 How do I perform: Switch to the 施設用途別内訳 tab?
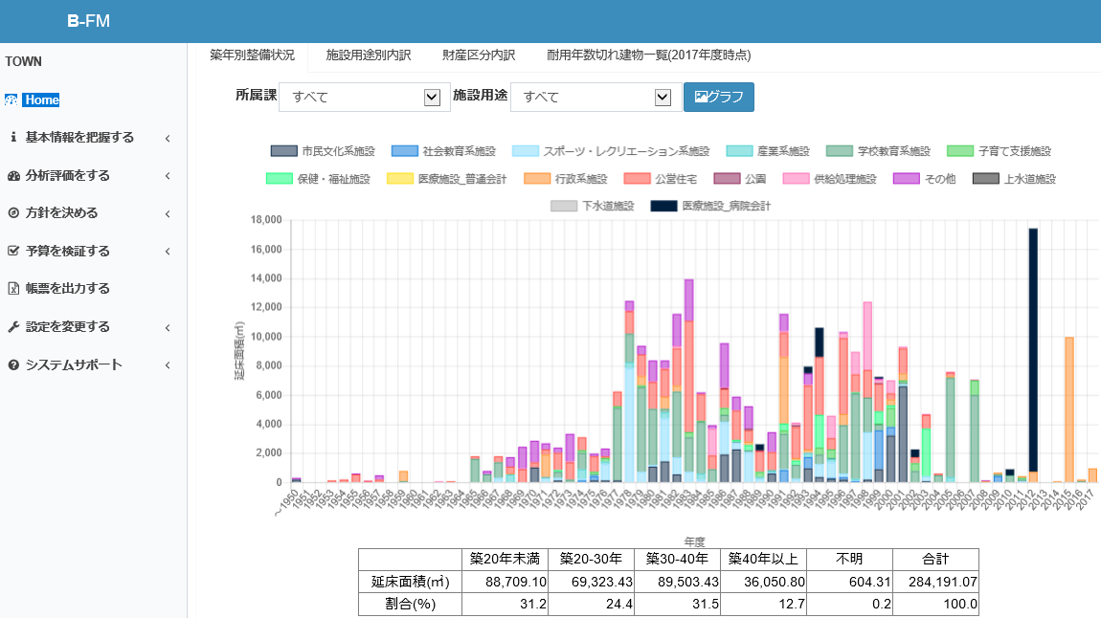tap(368, 55)
